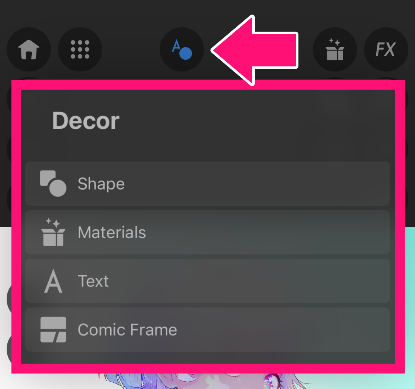Choose the Text option
415x389 pixels.
[x=207, y=281]
